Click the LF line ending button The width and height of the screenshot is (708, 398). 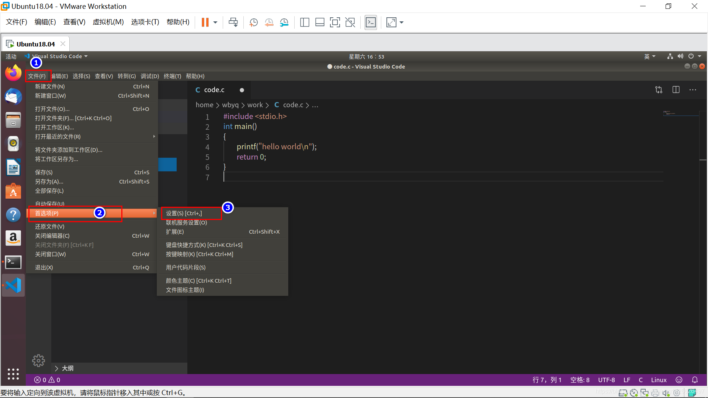(627, 380)
